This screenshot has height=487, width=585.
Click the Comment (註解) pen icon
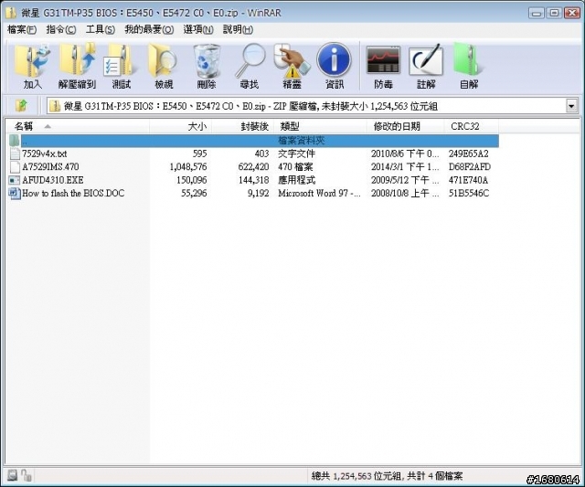pos(426,66)
